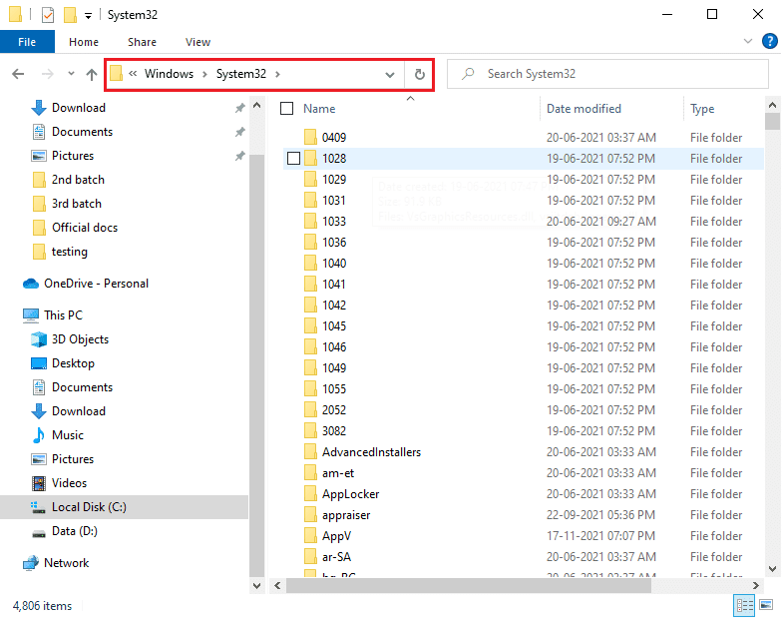Switch to the Home ribbon tab
Screen dimensions: 783x618
(84, 42)
